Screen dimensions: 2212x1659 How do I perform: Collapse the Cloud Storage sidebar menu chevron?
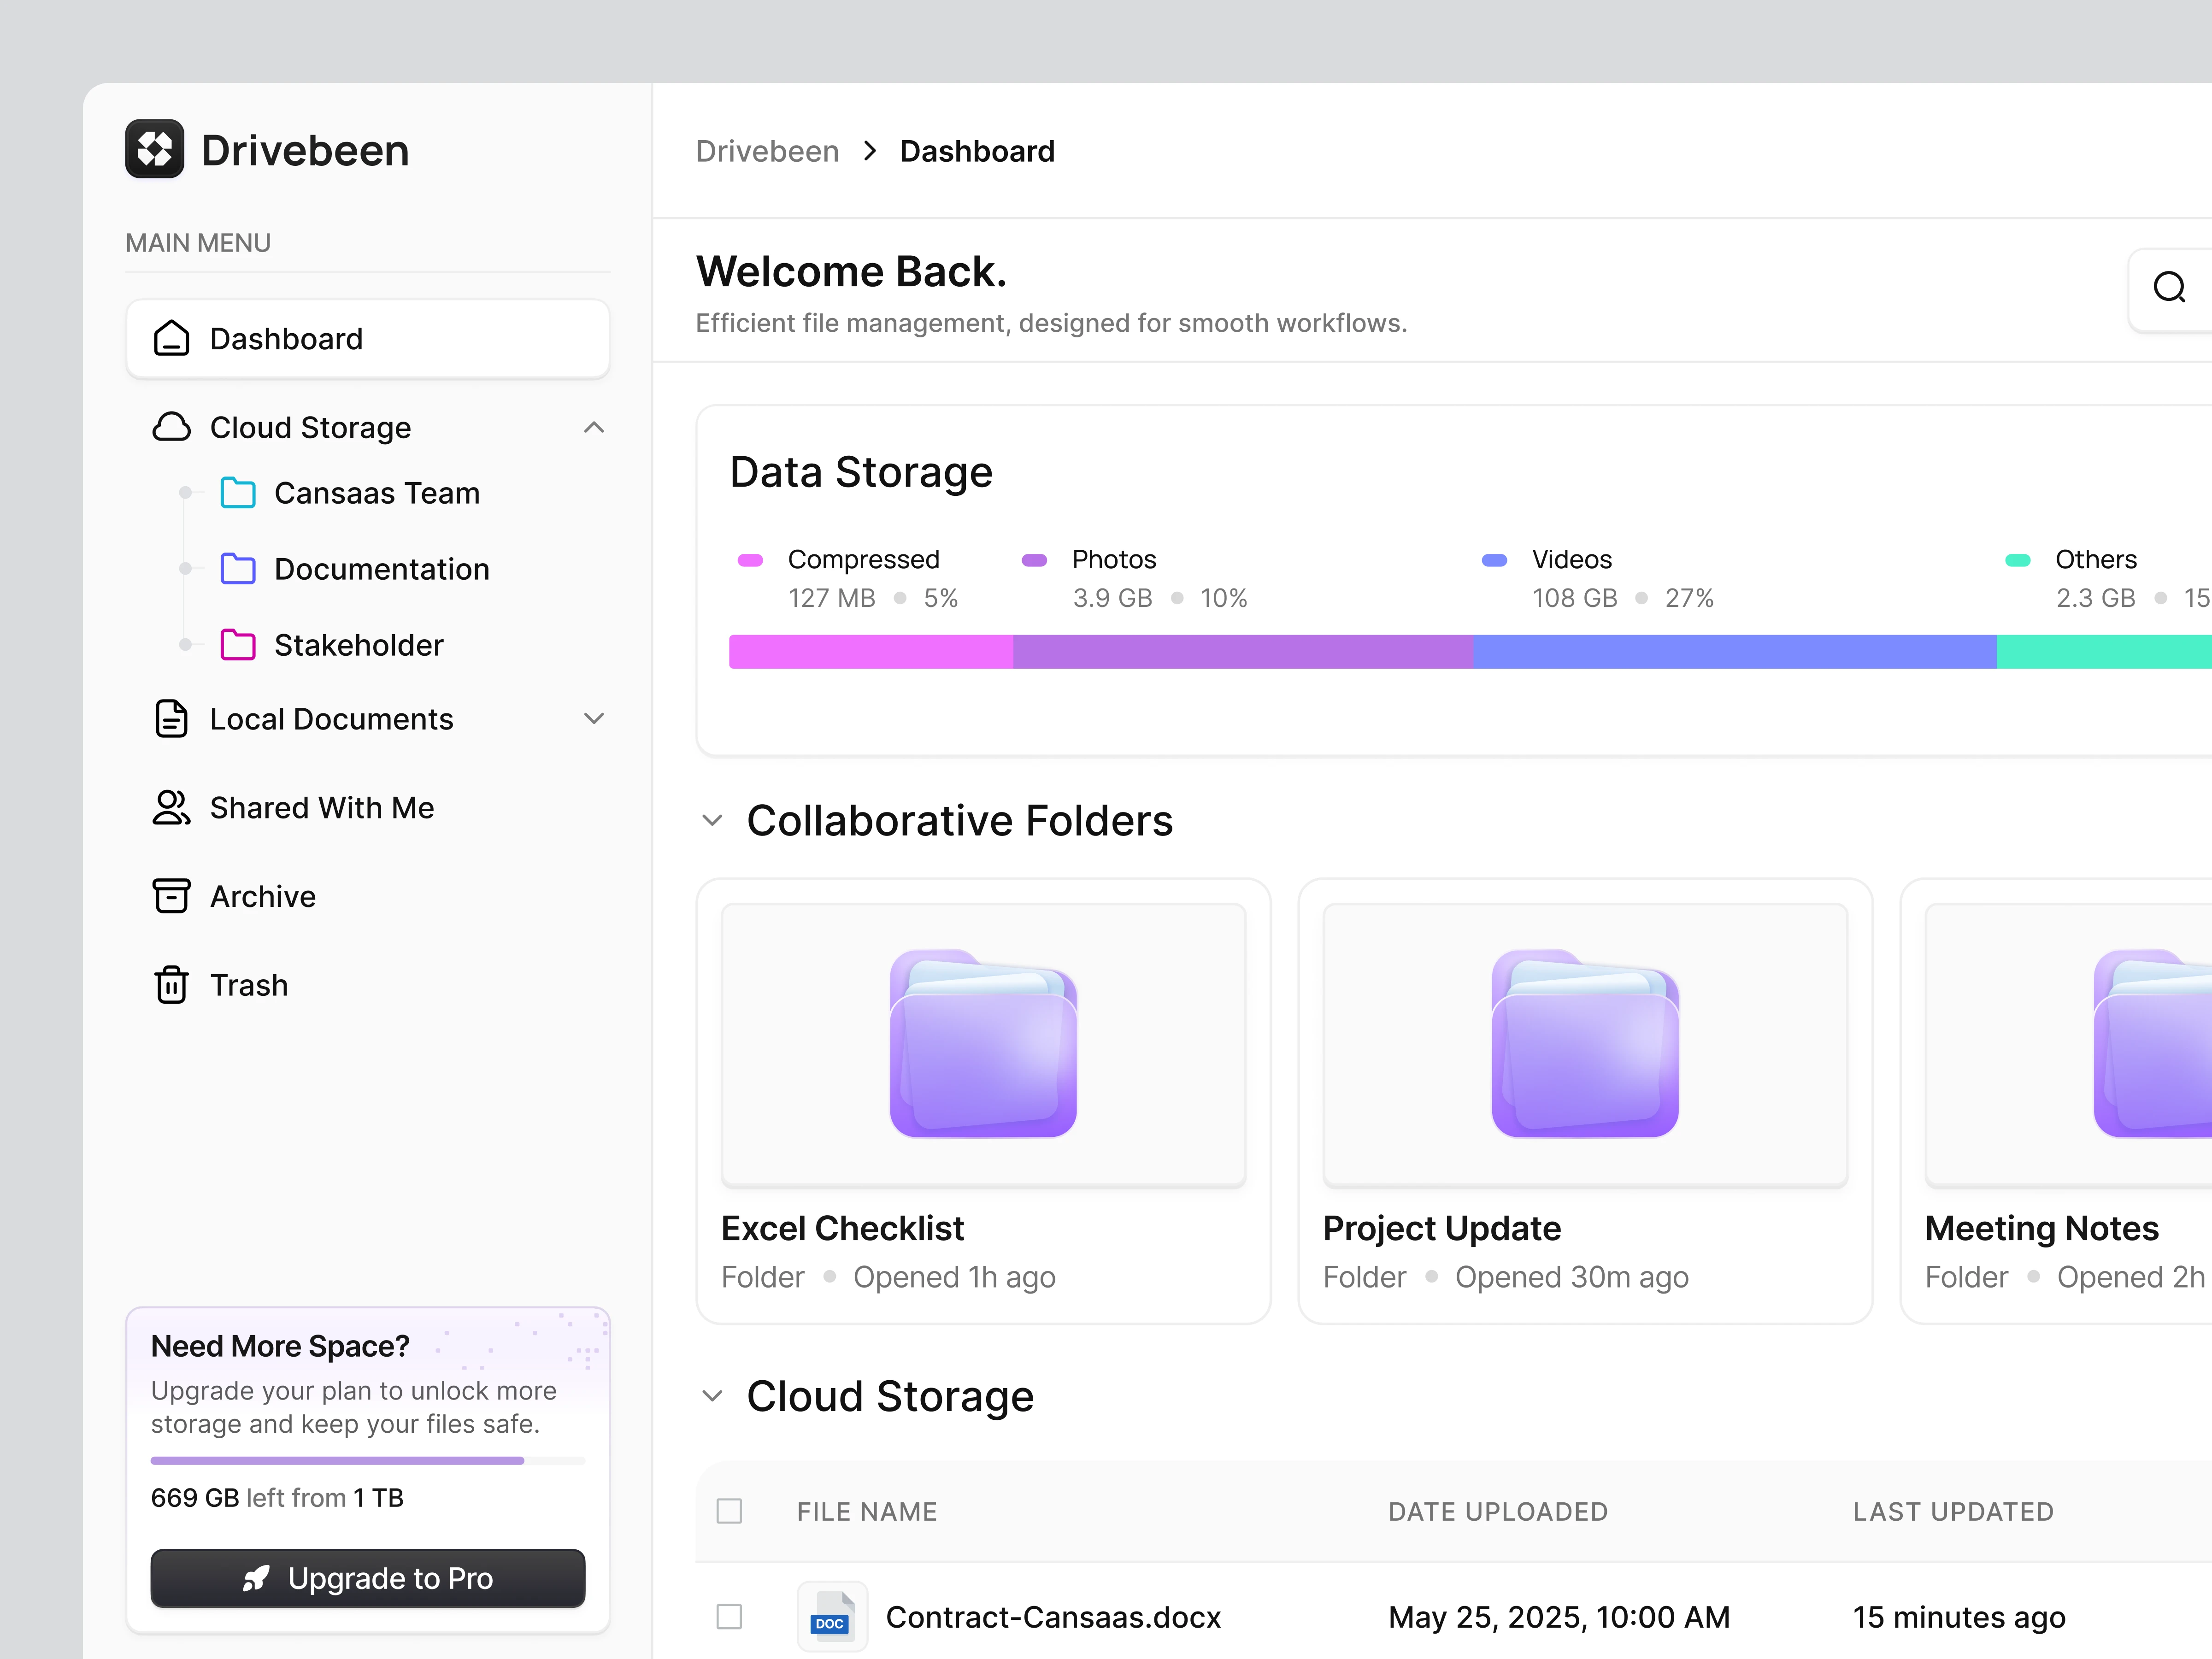click(x=594, y=428)
